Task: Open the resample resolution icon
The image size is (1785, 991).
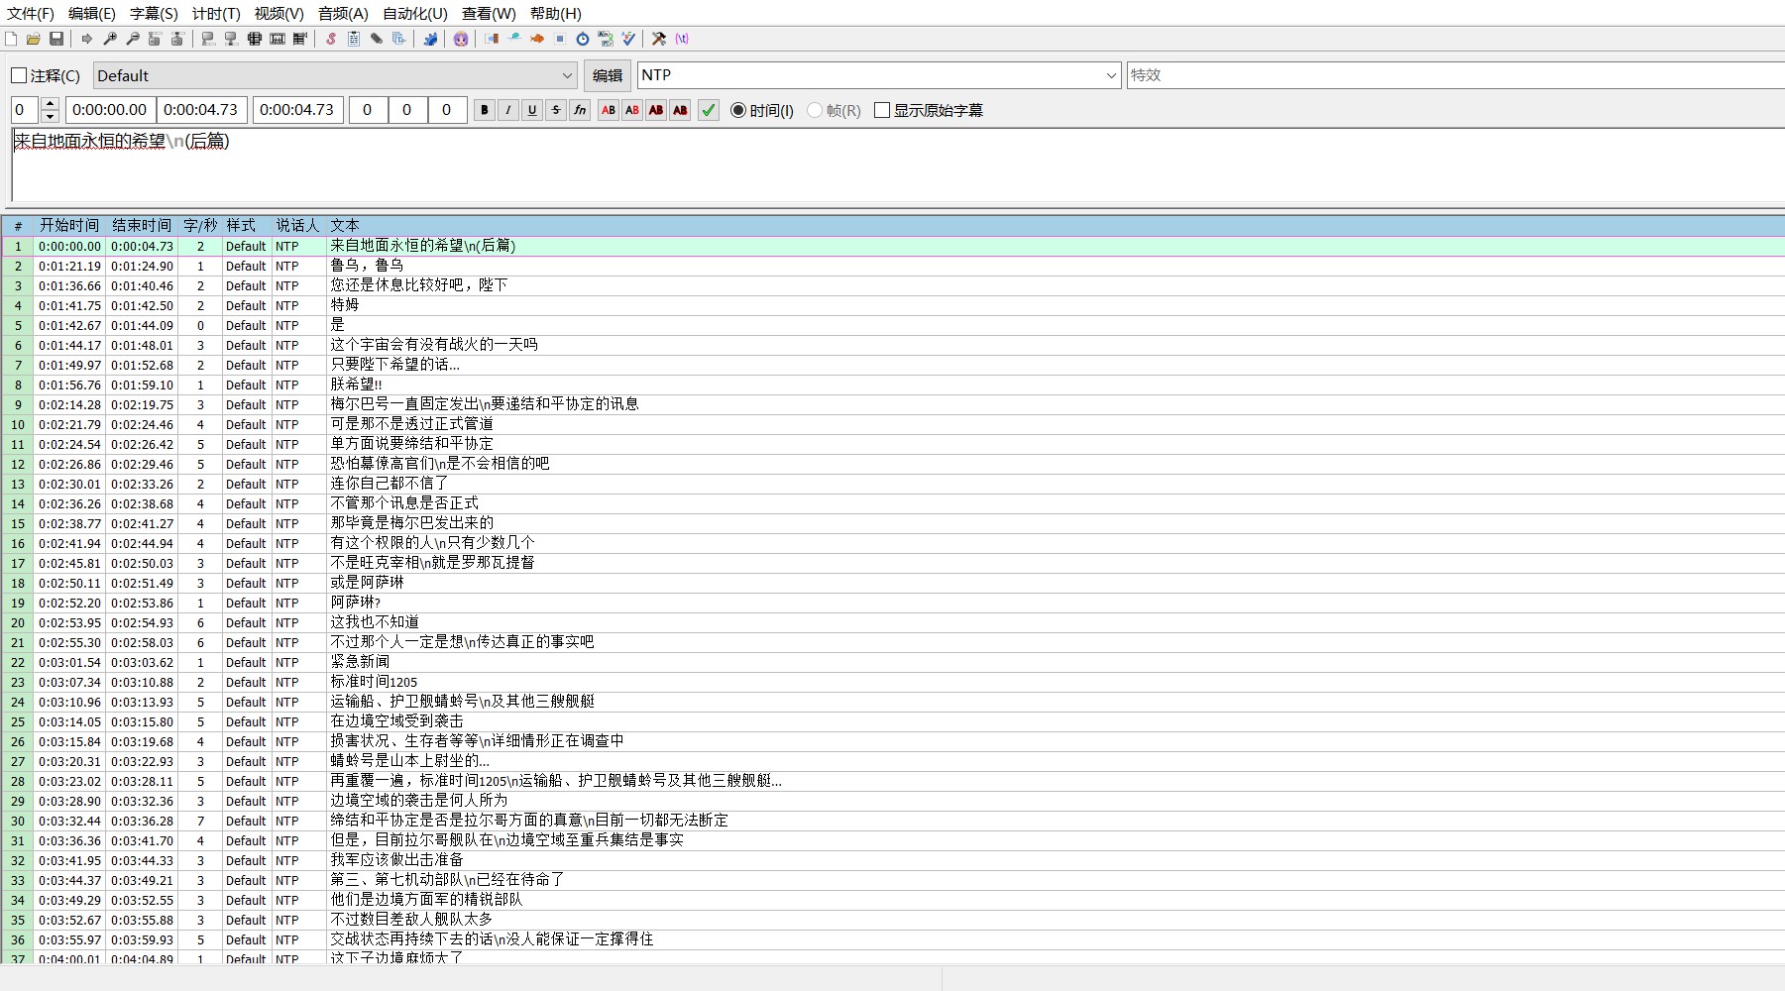Action: pos(560,39)
